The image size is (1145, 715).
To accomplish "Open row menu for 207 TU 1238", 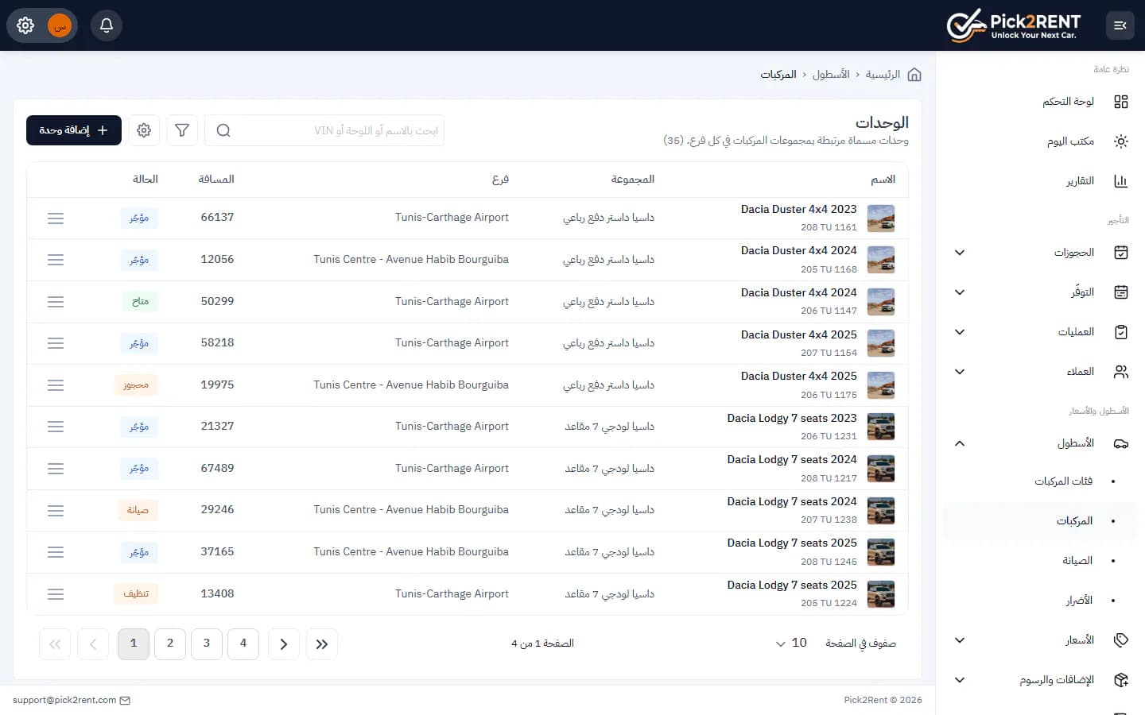I will tap(56, 511).
